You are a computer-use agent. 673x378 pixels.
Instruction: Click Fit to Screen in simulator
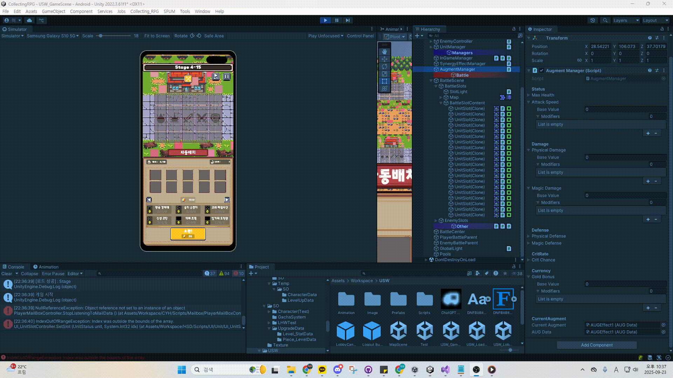coord(157,36)
